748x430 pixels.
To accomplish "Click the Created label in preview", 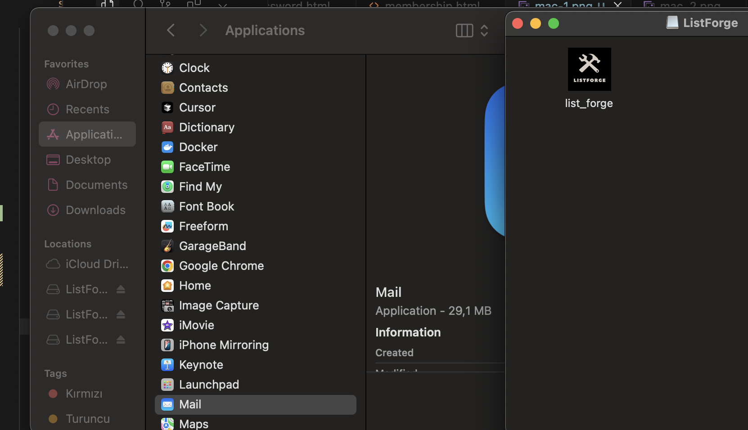I will 394,353.
